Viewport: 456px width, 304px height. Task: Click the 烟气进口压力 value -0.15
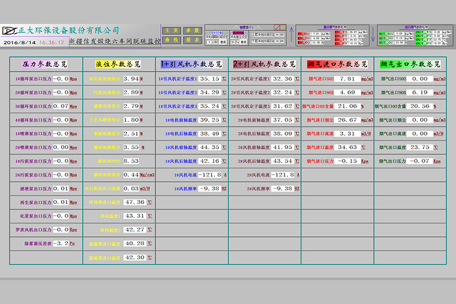click(x=347, y=161)
